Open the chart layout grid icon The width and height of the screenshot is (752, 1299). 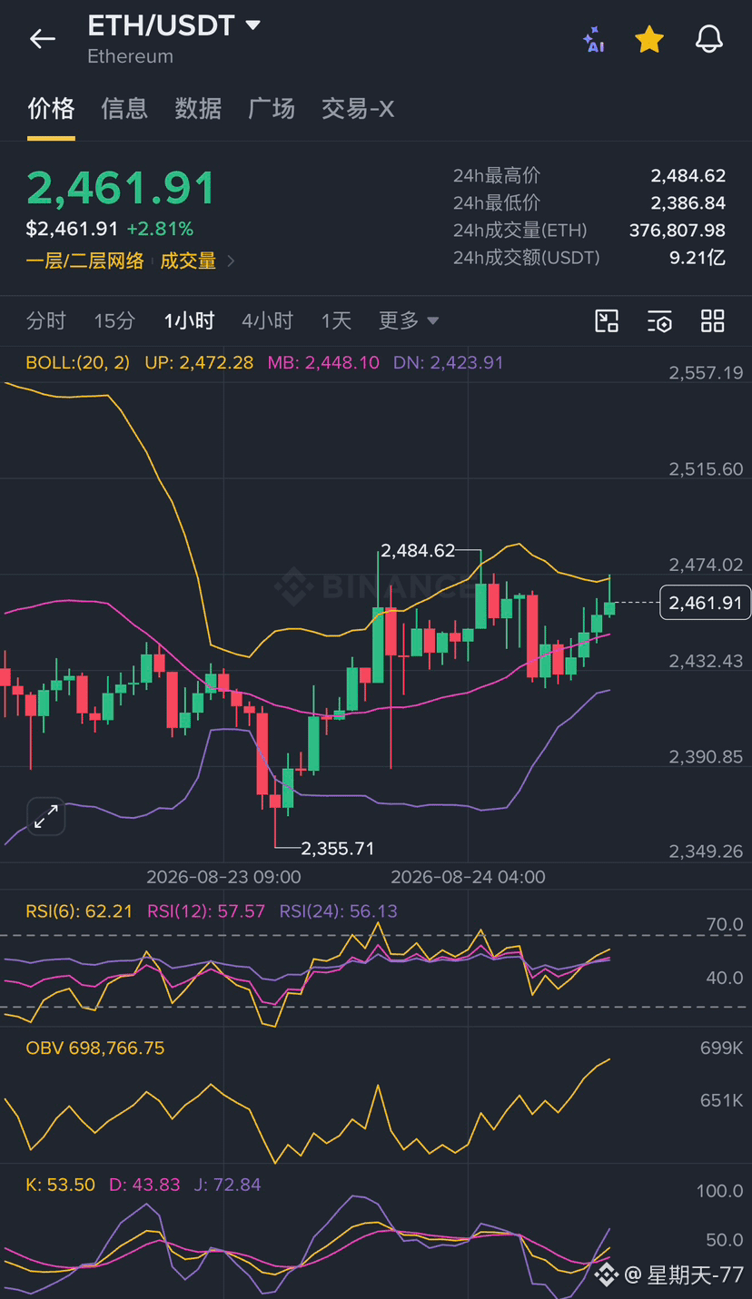[x=713, y=320]
